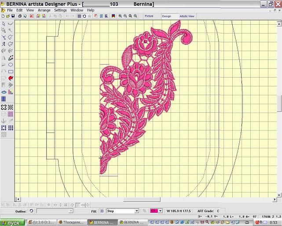Open the Arrange menu
The height and width of the screenshot is (226, 282).
(x=44, y=10)
